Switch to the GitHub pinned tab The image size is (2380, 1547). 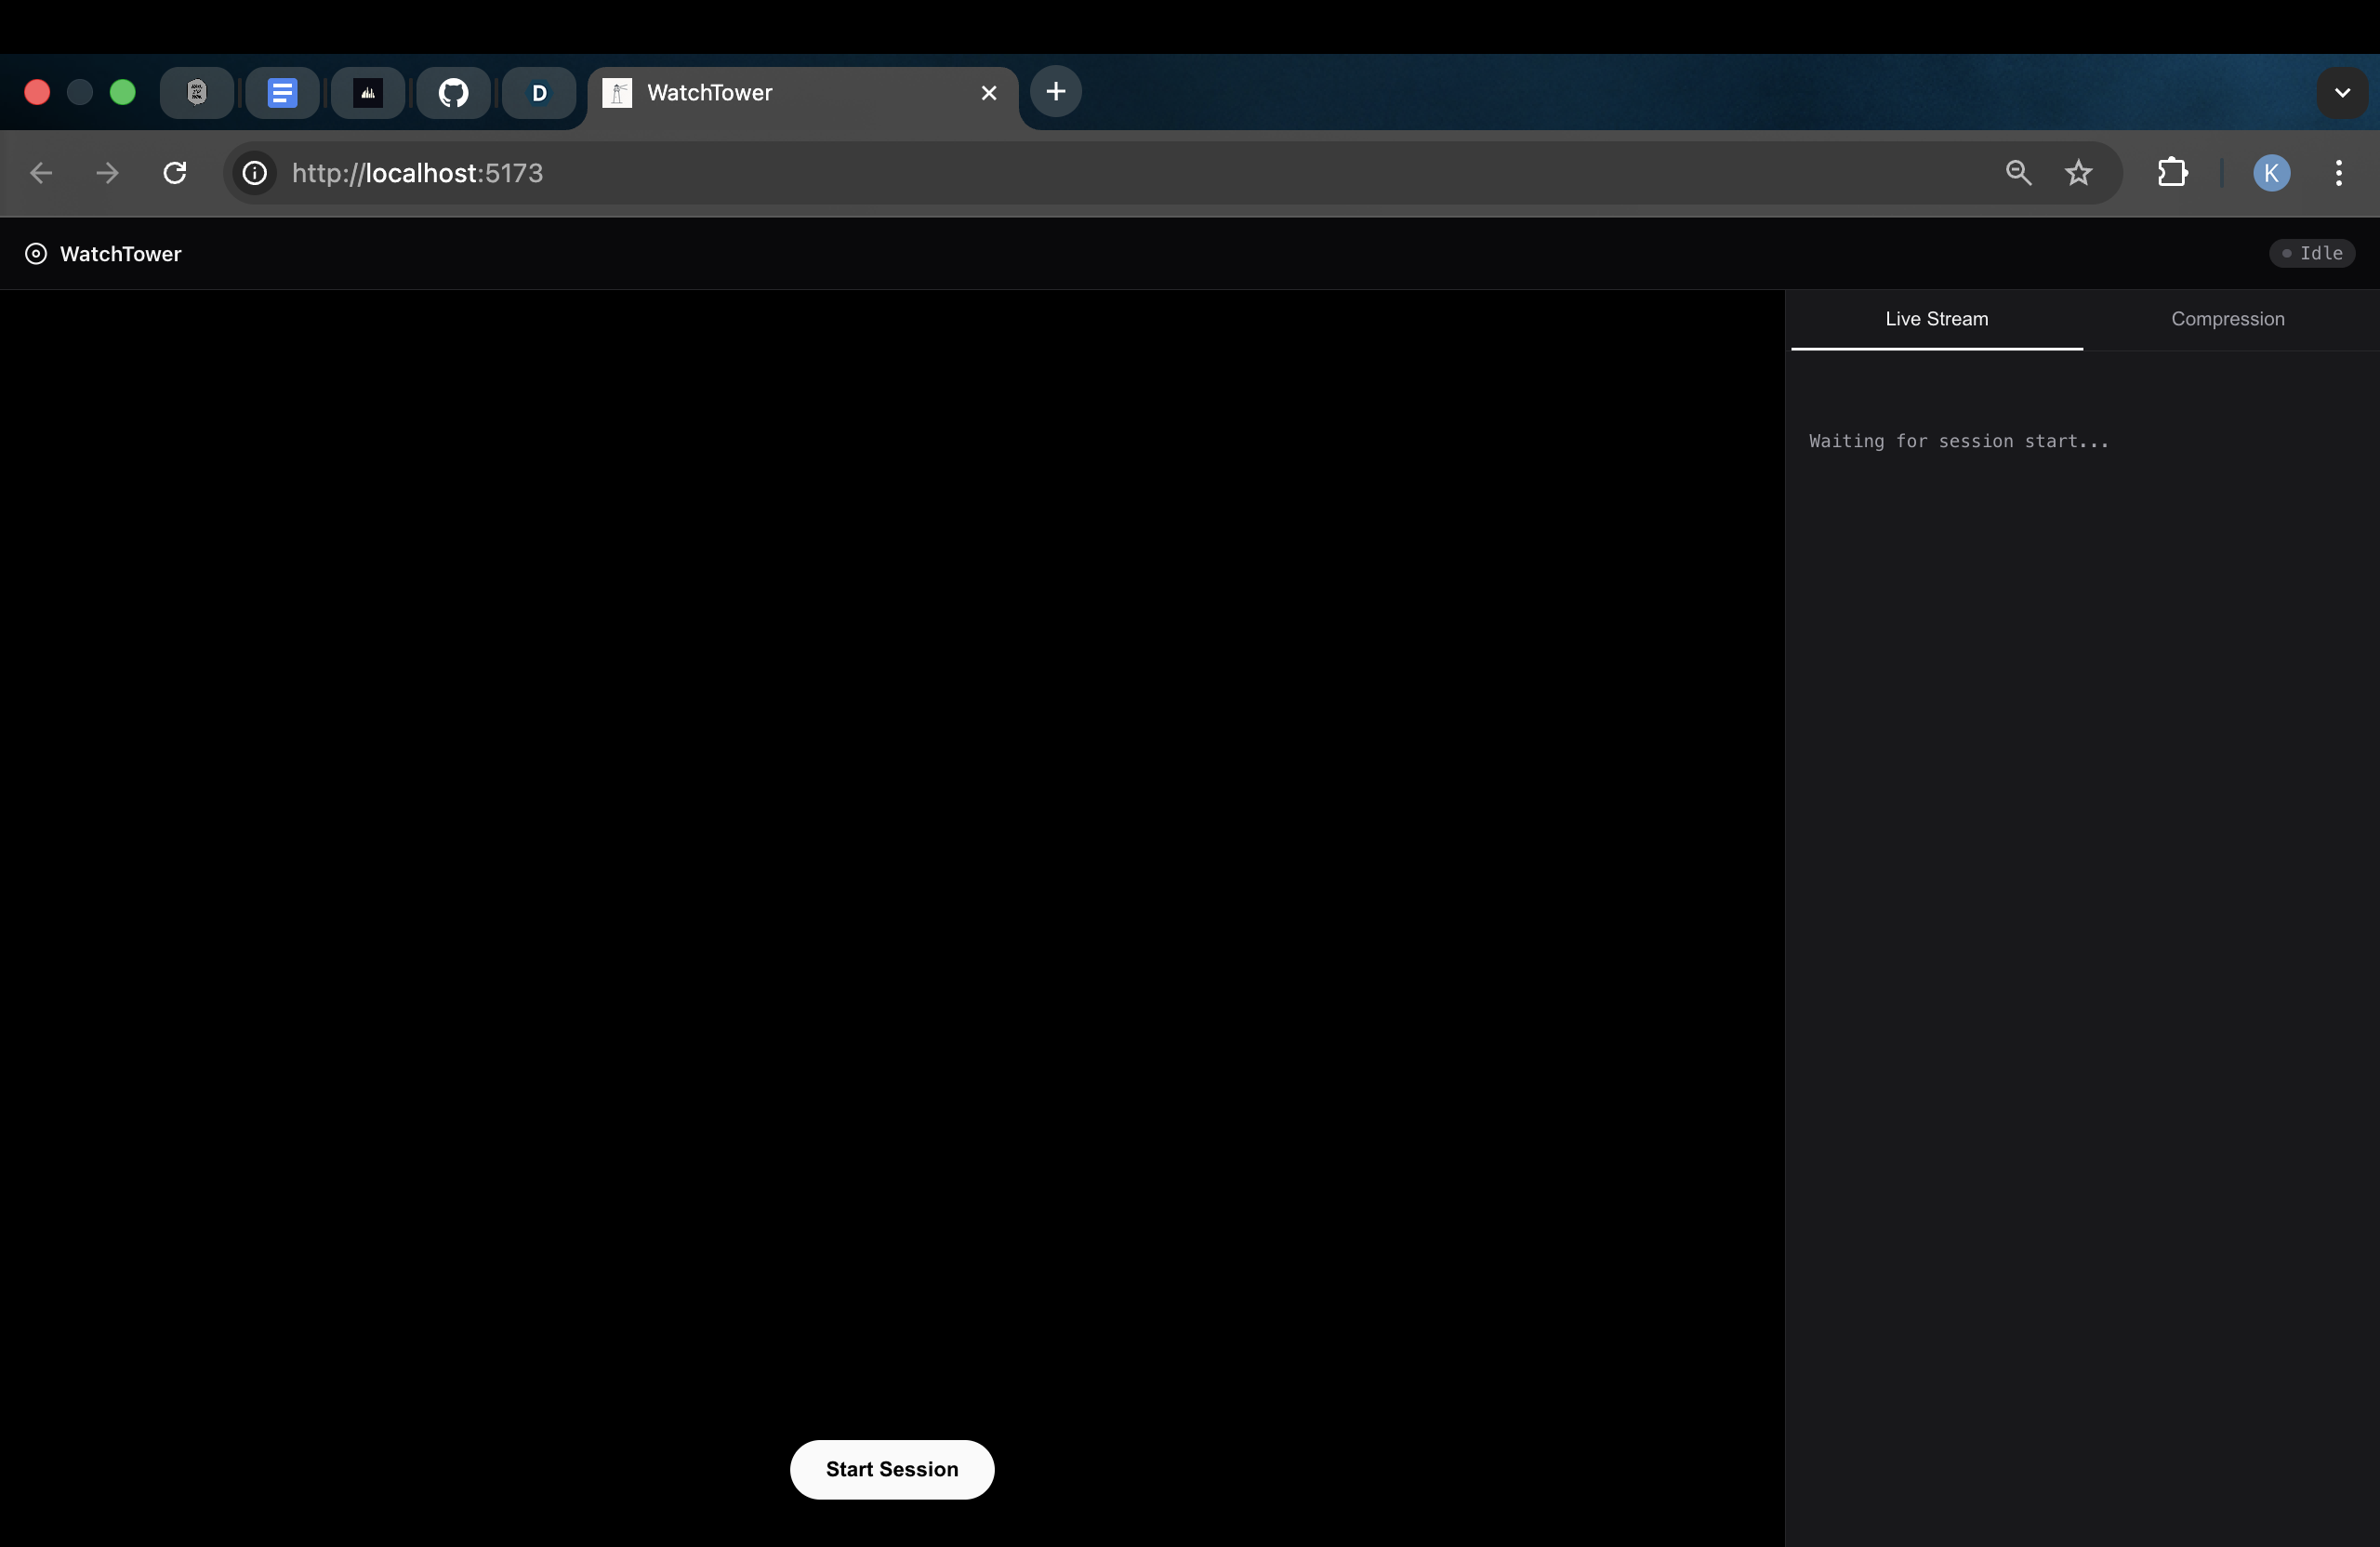point(453,93)
